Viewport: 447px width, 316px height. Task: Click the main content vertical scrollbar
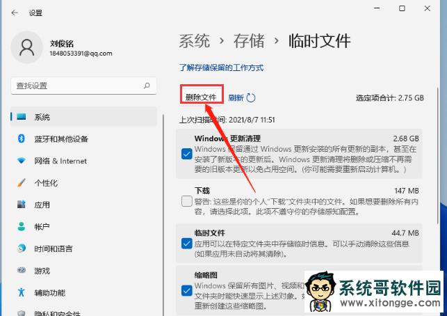coord(437,156)
